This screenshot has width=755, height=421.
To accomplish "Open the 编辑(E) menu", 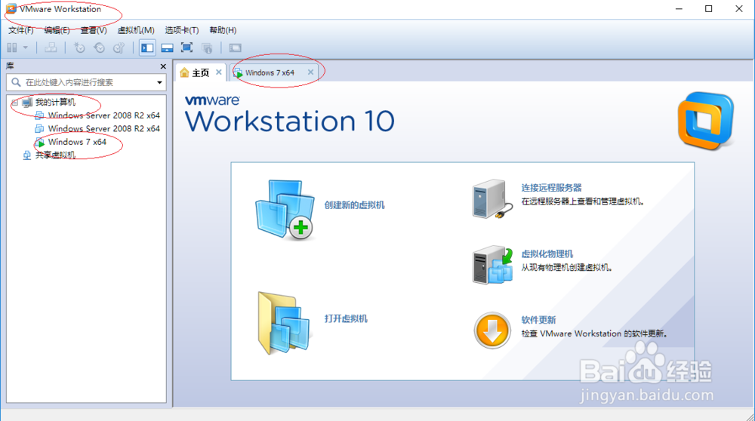I will (x=57, y=30).
